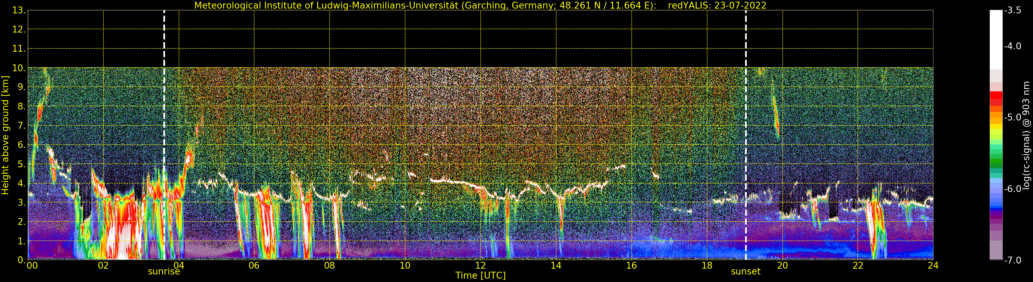Click the 'sunset' label below the axis
The height and width of the screenshot is (282, 1033).
[x=745, y=272]
